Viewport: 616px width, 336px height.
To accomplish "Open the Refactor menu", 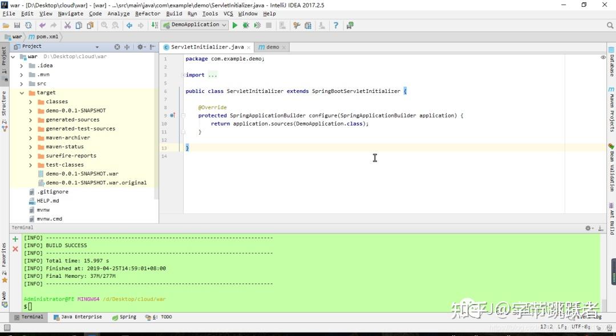I will (148, 13).
